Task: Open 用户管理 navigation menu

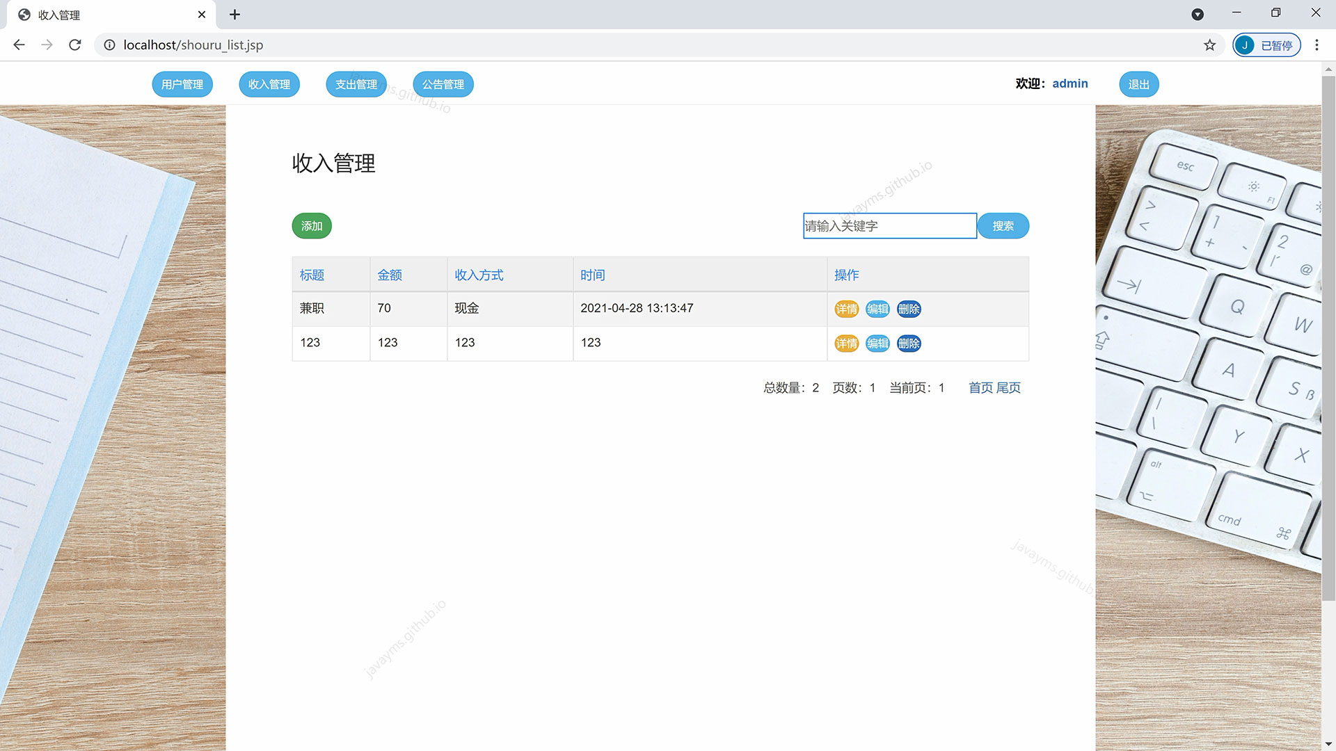Action: [x=182, y=84]
